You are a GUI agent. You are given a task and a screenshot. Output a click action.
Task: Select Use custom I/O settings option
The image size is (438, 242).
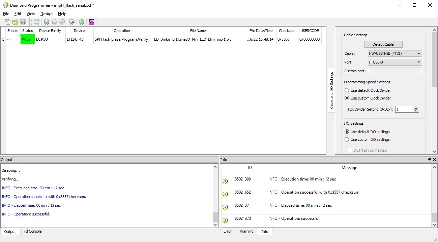(x=347, y=139)
